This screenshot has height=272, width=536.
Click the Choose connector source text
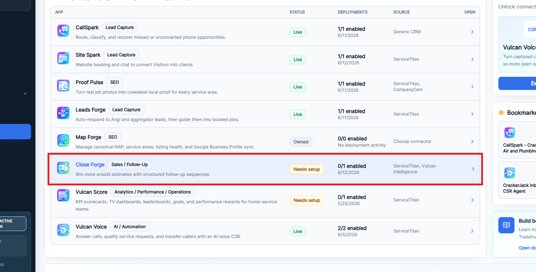pyautogui.click(x=412, y=141)
